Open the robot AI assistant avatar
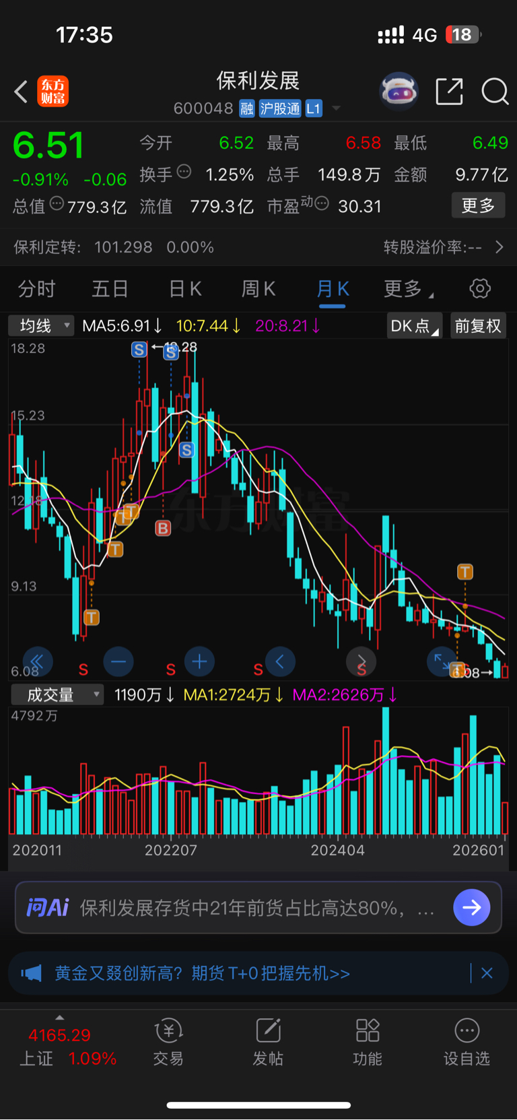Screen dimensions: 517x1120 (x=399, y=91)
